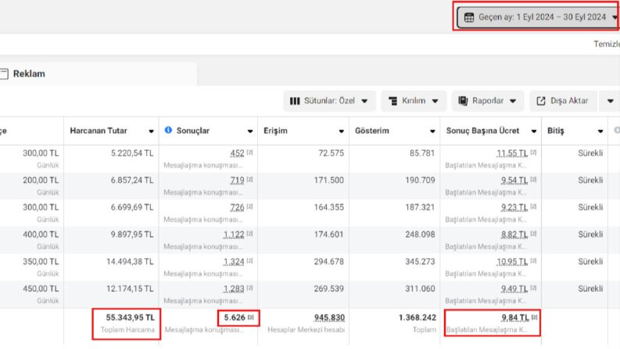Image resolution: width=620 pixels, height=349 pixels.
Task: Click the Temizle link
Action: (607, 44)
